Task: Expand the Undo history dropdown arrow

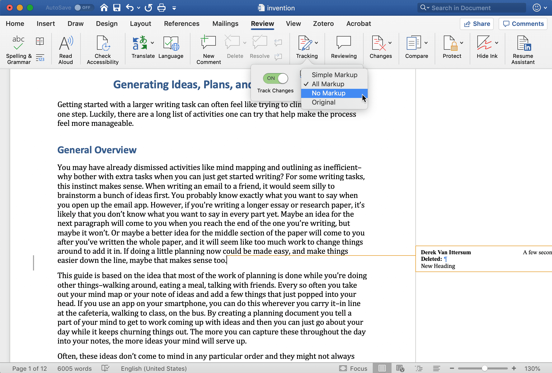Action: (x=139, y=8)
